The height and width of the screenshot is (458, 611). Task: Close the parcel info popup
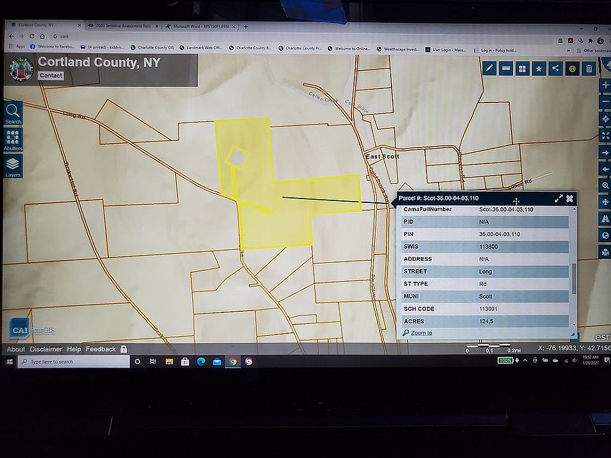click(x=569, y=198)
